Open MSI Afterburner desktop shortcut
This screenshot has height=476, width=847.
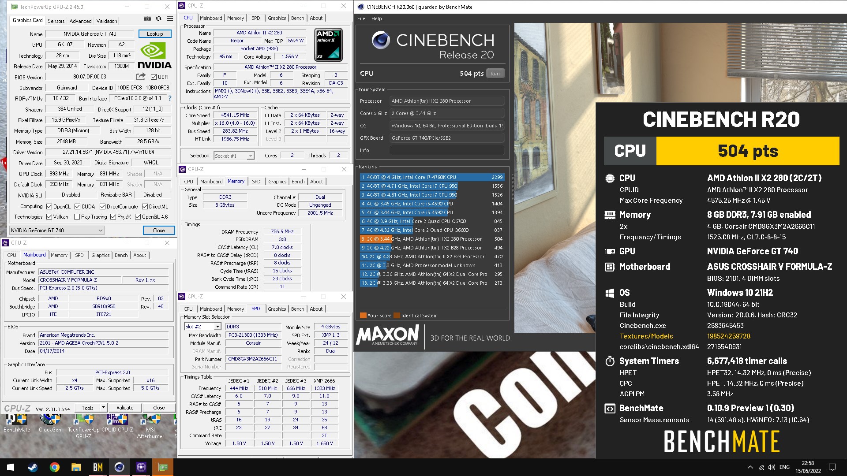[x=150, y=427]
